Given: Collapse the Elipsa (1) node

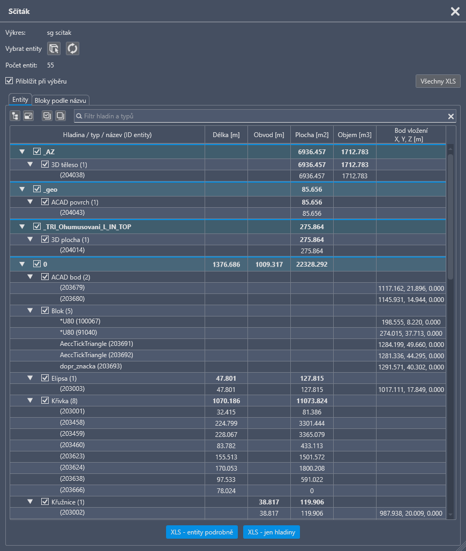Looking at the screenshot, I should (30, 378).
